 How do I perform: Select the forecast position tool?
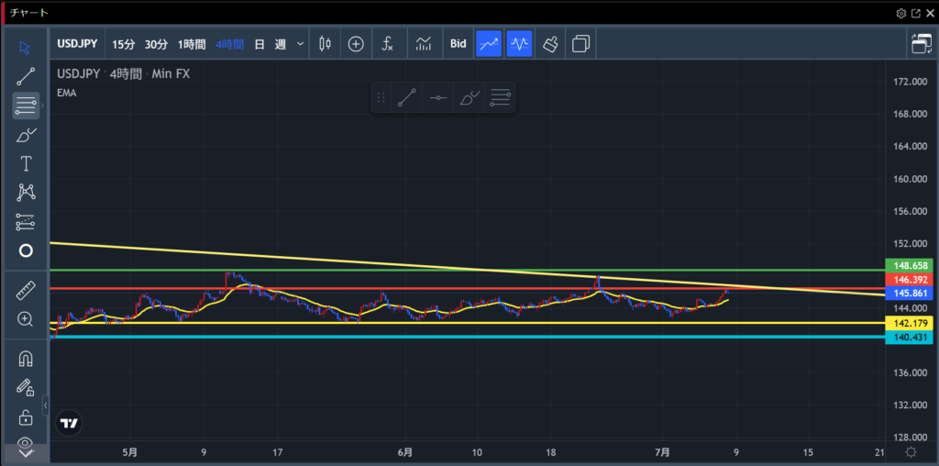[x=25, y=222]
